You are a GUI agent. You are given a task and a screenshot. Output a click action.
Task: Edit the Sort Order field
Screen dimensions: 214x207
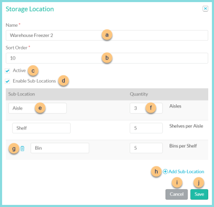[107, 58]
